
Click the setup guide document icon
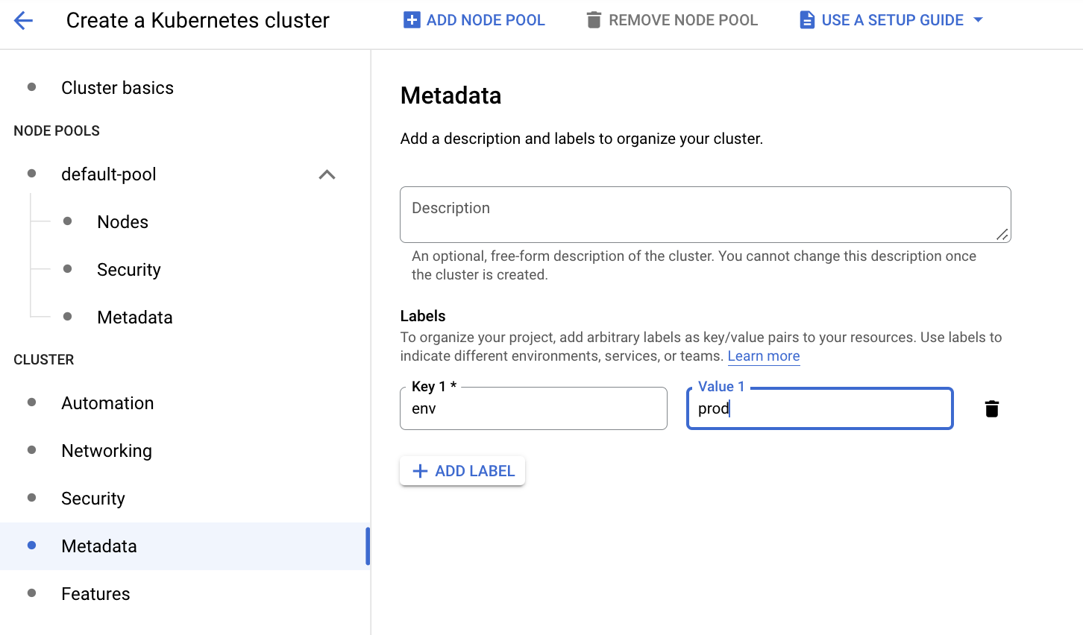tap(807, 20)
